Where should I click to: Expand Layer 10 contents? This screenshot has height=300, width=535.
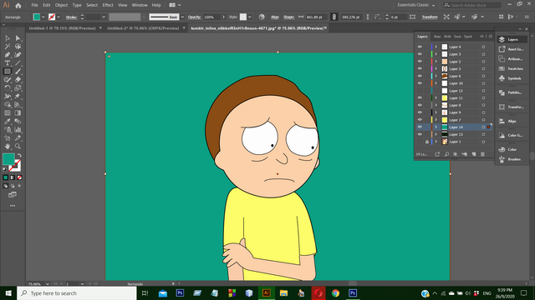click(436, 83)
